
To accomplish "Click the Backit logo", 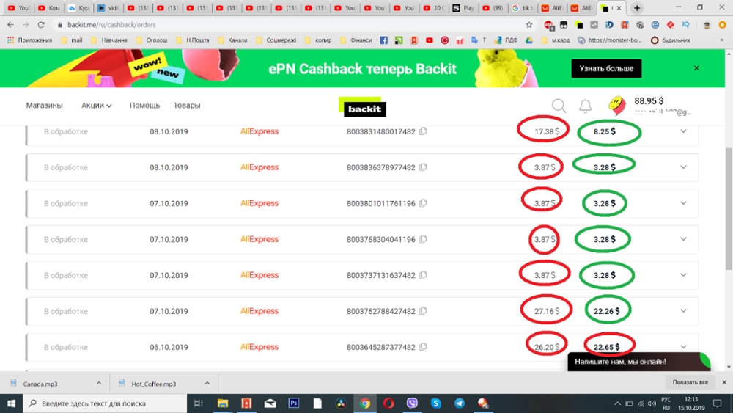I will pyautogui.click(x=364, y=109).
